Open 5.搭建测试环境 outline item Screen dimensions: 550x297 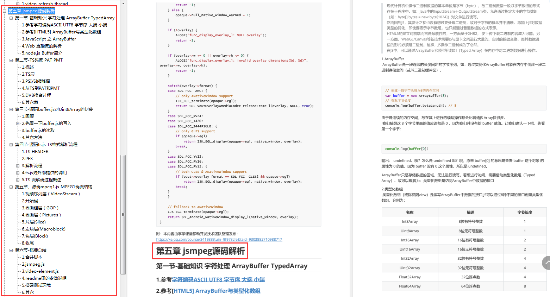(x=36, y=285)
